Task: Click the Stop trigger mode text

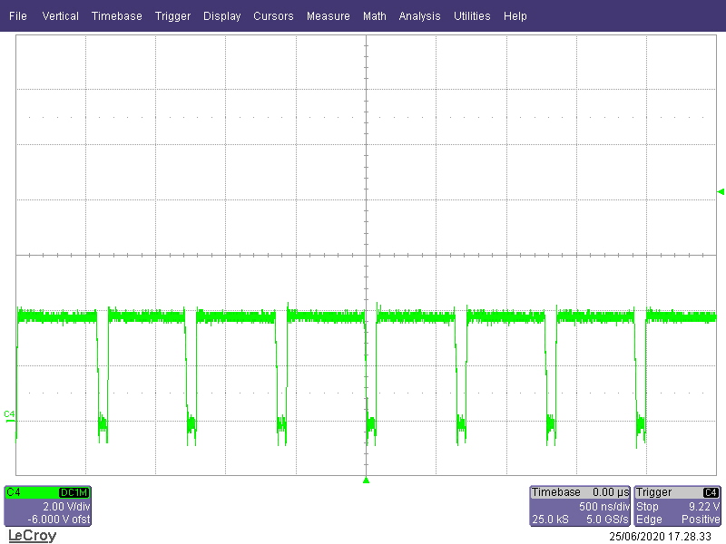Action: pos(647,506)
